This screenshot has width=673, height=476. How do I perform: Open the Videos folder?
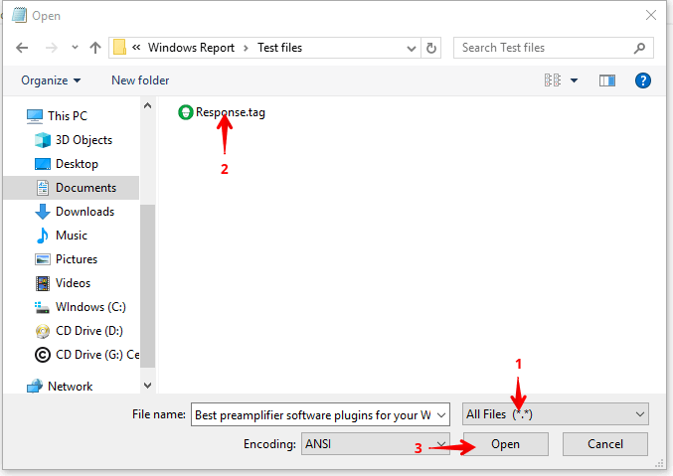tap(73, 283)
